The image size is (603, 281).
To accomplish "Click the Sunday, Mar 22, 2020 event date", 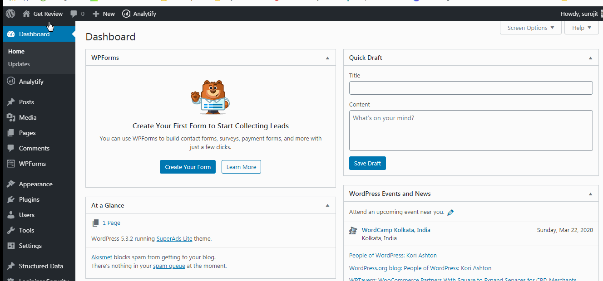I will (x=565, y=230).
